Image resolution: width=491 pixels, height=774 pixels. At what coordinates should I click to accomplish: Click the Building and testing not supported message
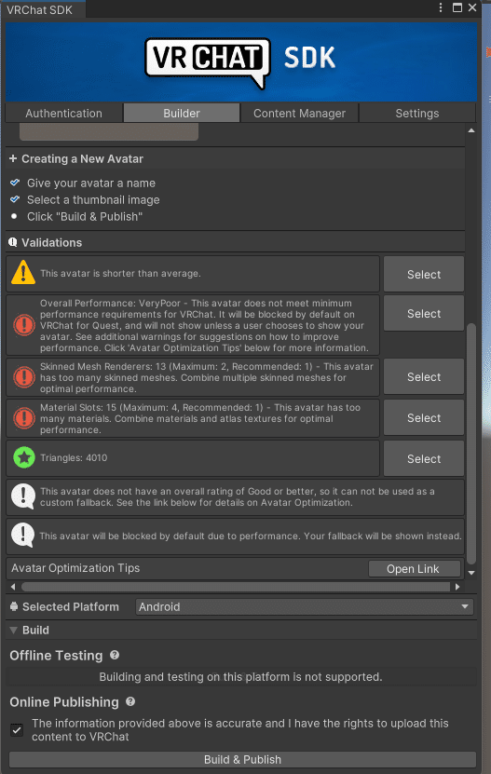pyautogui.click(x=240, y=677)
